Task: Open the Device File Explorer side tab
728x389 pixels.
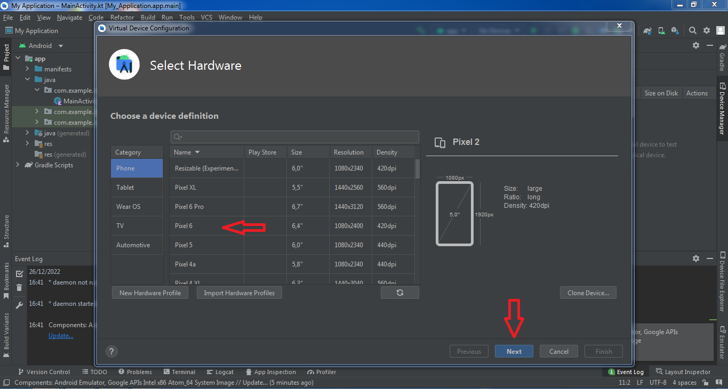Action: click(x=722, y=282)
